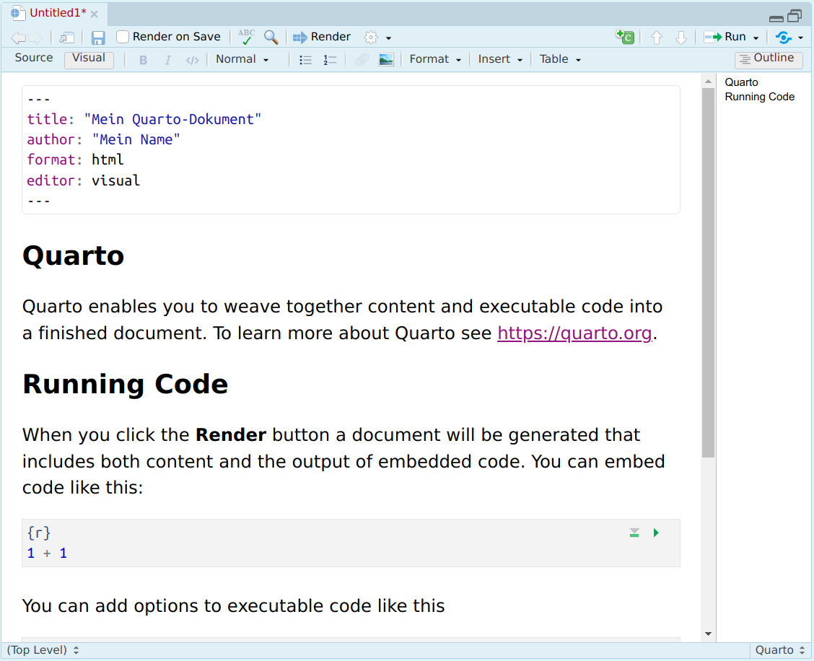This screenshot has height=661, width=814.
Task: Go forward to next source location arrow
Action: coord(35,38)
